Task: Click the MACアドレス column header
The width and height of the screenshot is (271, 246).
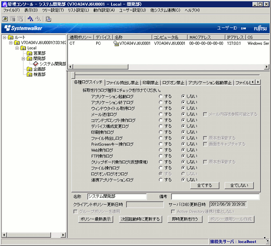Action: point(206,37)
